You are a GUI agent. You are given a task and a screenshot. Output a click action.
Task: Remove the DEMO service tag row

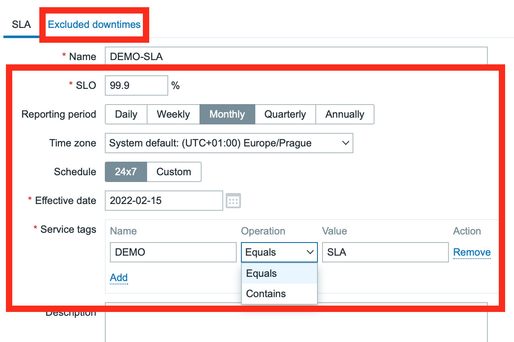pyautogui.click(x=472, y=252)
